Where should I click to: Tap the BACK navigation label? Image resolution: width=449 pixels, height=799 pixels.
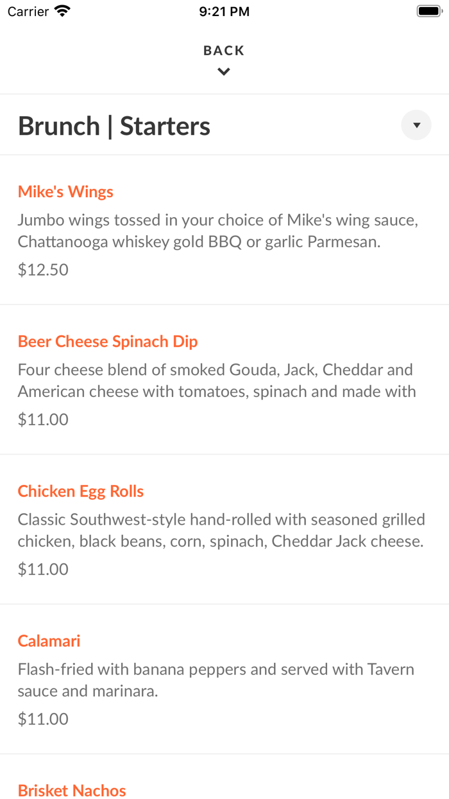[224, 49]
